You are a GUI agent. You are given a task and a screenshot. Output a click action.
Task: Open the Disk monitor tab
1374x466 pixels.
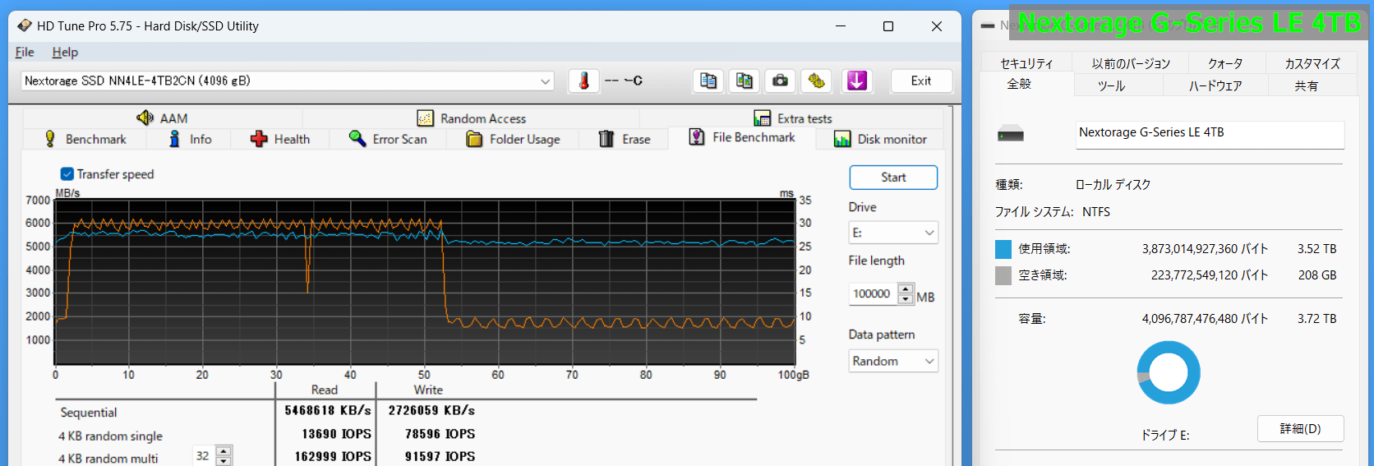(880, 139)
